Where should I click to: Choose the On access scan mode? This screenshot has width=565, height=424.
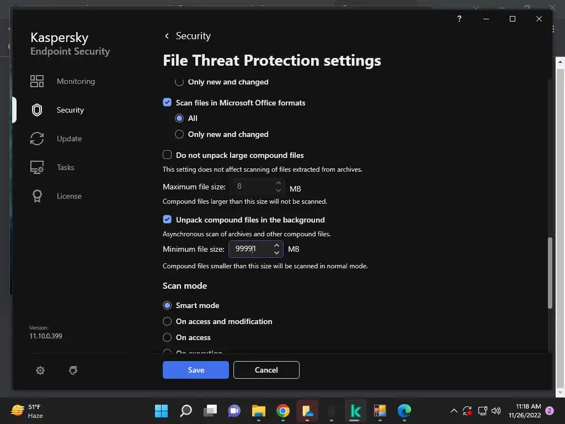point(167,337)
